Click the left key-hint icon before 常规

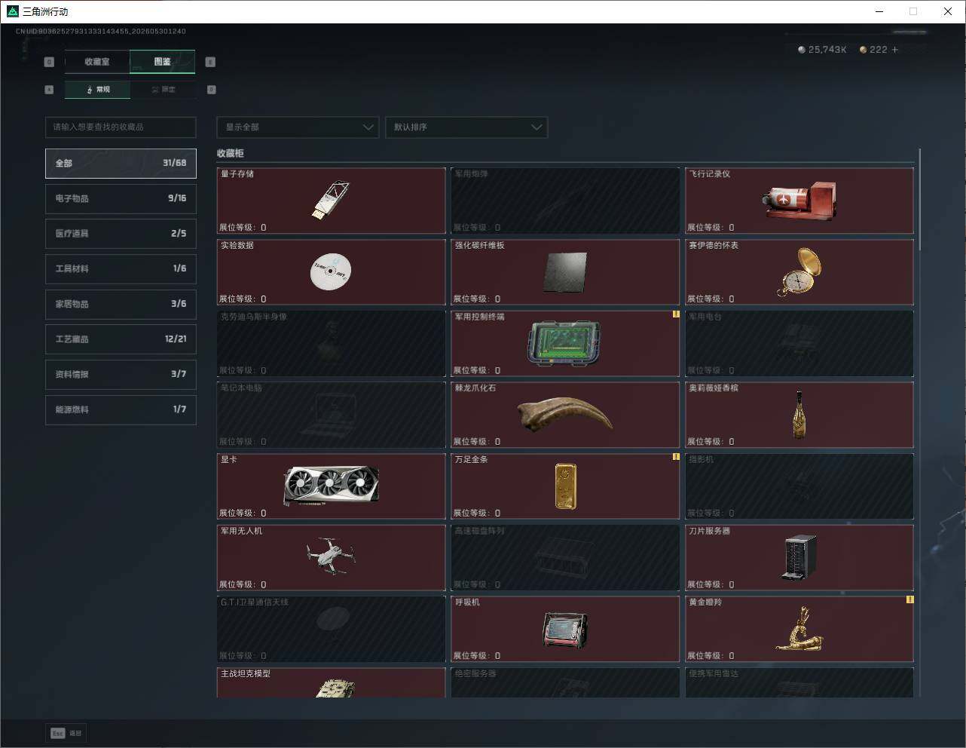tap(50, 90)
